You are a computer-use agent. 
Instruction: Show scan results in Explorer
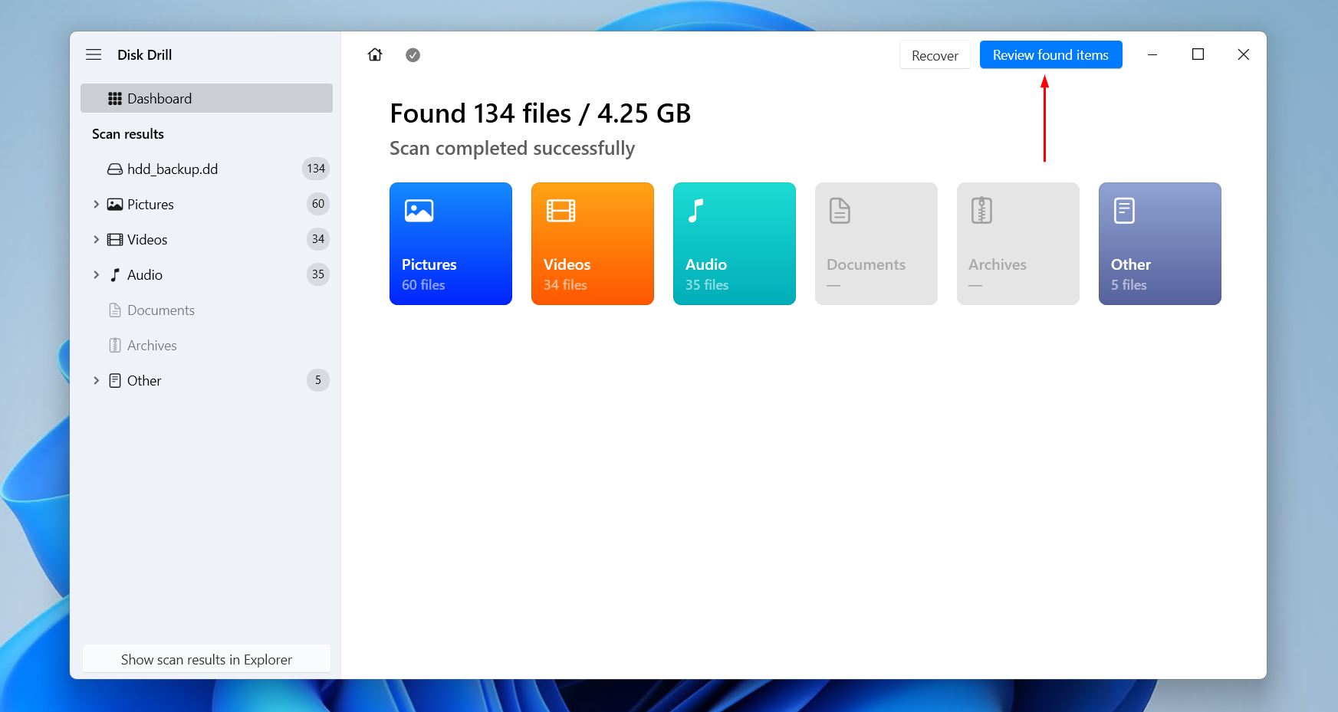pos(206,659)
